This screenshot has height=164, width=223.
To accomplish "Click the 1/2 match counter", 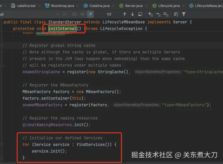I will (x=109, y=14).
